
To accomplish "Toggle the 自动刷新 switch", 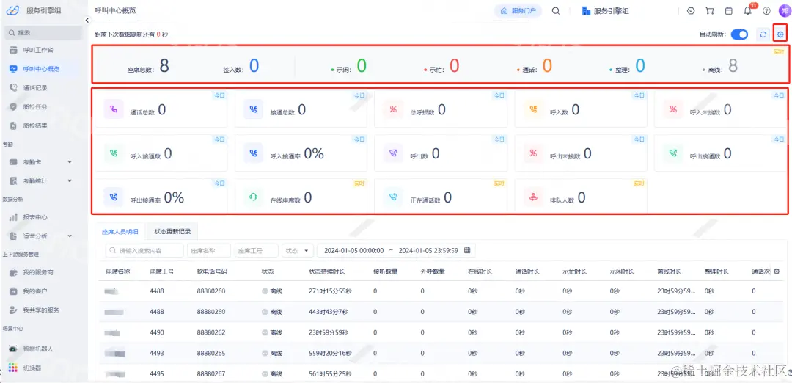I will [x=739, y=34].
